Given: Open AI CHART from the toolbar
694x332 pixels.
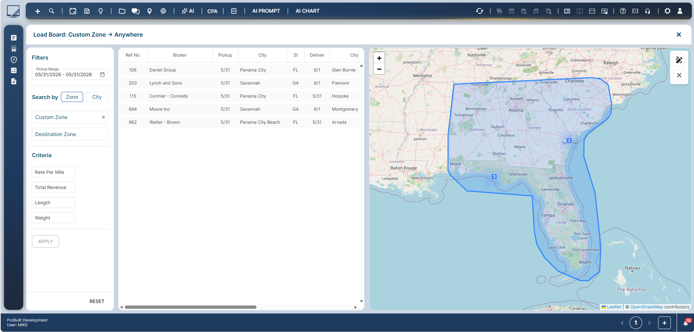Looking at the screenshot, I should coord(308,11).
